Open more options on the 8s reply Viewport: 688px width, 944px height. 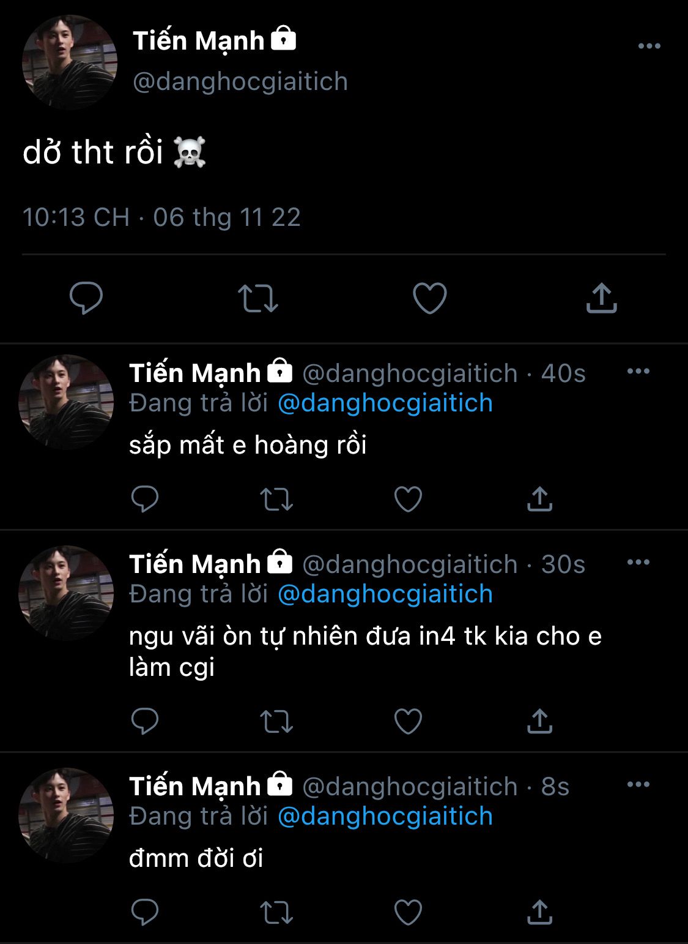[x=638, y=784]
